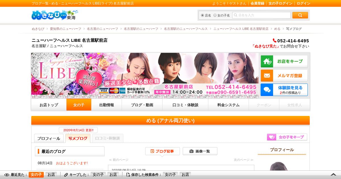Go to 前のページ link
Viewport: 341px width, 179px height.
coord(118,160)
